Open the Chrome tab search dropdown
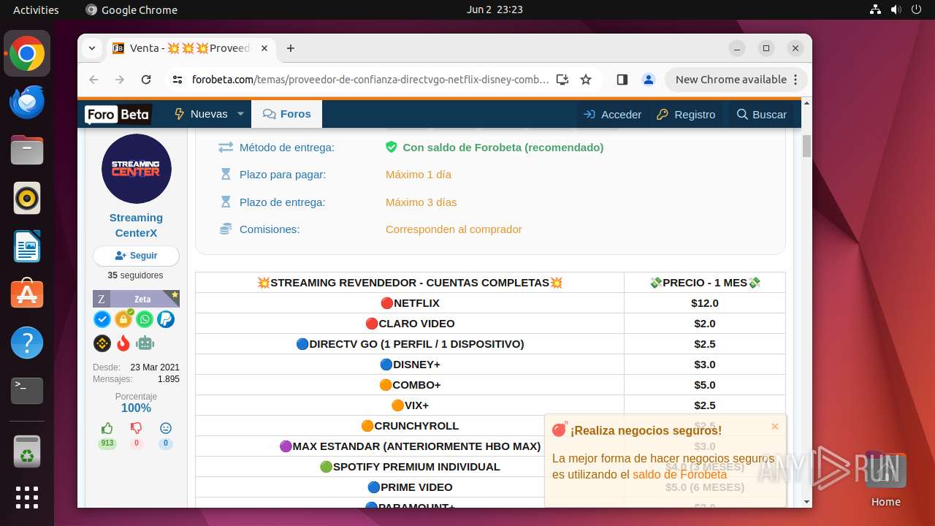Viewport: 935px width, 526px height. pos(92,48)
